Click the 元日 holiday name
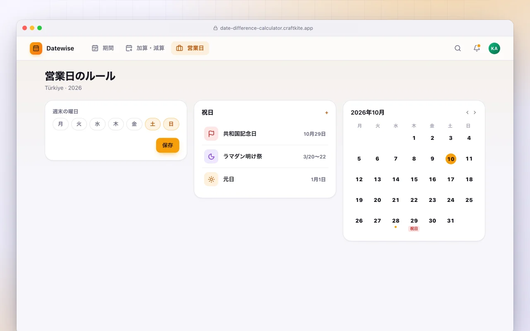This screenshot has height=331, width=530. point(229,179)
